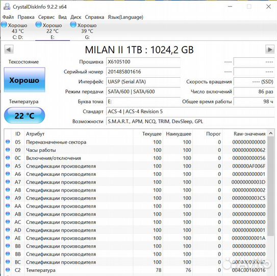Select the C: D: disk tab
The height and width of the screenshot is (276, 277).
click(x=18, y=31)
